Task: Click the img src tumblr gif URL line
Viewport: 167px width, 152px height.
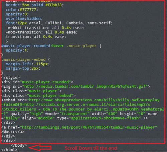Action: coord(75,86)
